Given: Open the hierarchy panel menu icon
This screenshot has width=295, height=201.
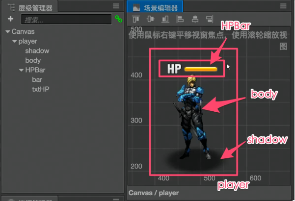Looking at the screenshot, I should coord(116,6).
